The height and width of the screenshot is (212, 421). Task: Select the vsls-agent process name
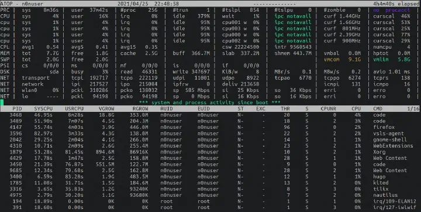(x=388, y=134)
